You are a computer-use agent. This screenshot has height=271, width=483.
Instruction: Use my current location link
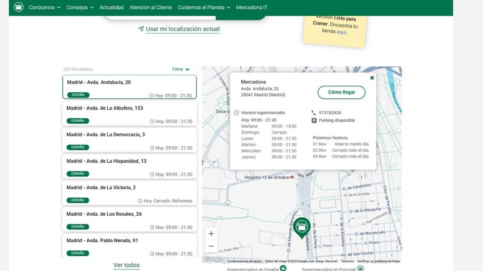tap(183, 29)
